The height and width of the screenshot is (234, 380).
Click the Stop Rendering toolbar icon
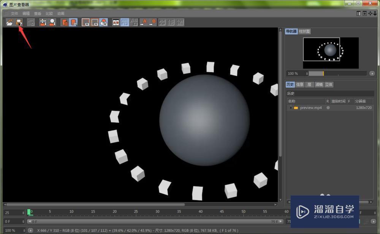click(31, 22)
